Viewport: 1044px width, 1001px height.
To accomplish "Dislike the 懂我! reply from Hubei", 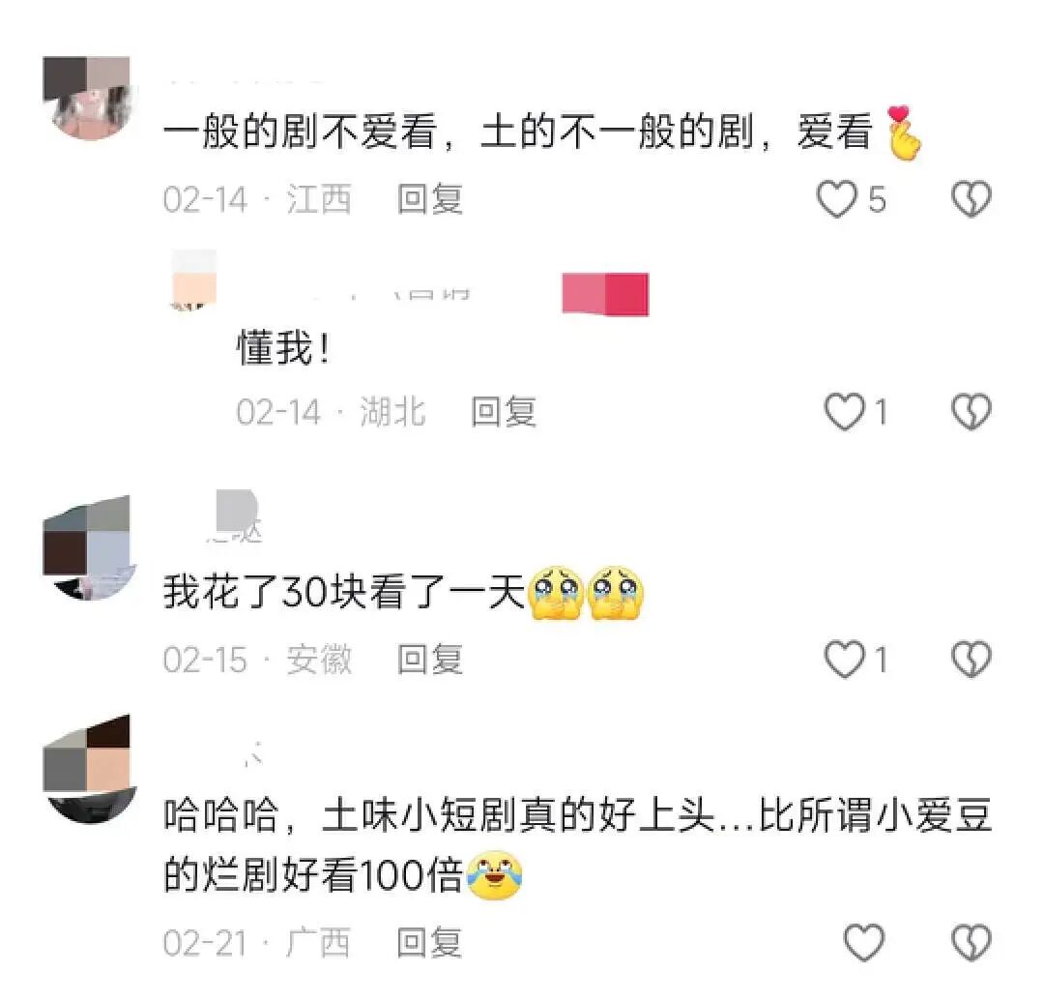I will pyautogui.click(x=971, y=412).
